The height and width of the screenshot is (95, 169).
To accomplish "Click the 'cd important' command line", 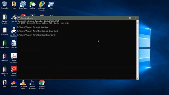I will (37, 31).
